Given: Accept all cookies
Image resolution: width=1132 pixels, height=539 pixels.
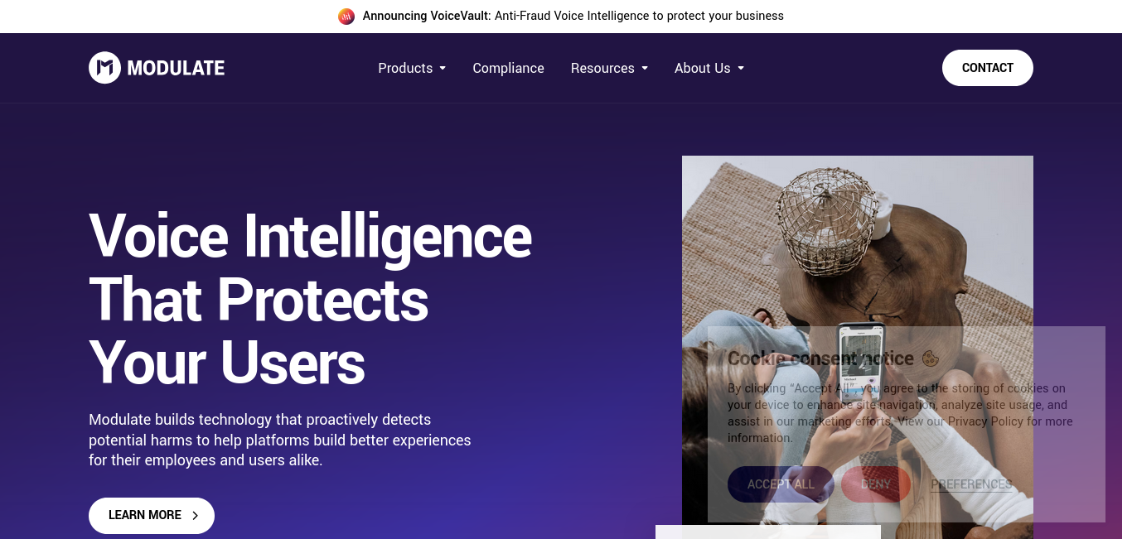Looking at the screenshot, I should coord(781,484).
